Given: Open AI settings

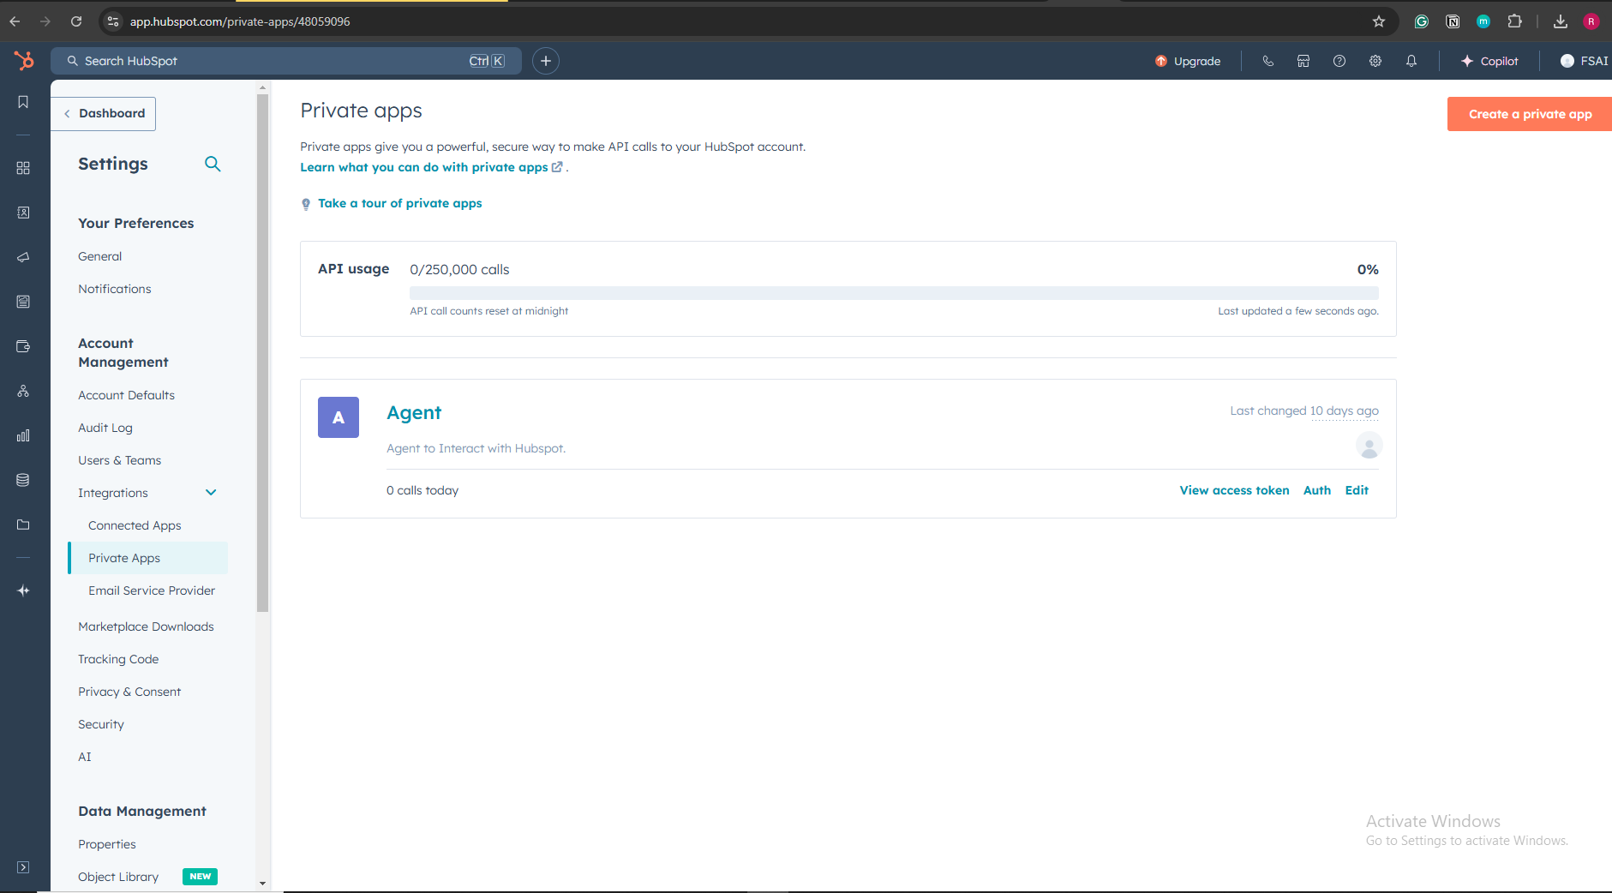Looking at the screenshot, I should (85, 757).
